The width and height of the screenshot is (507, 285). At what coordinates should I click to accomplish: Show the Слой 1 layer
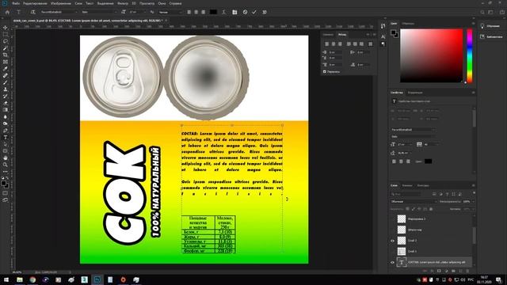[x=392, y=252]
